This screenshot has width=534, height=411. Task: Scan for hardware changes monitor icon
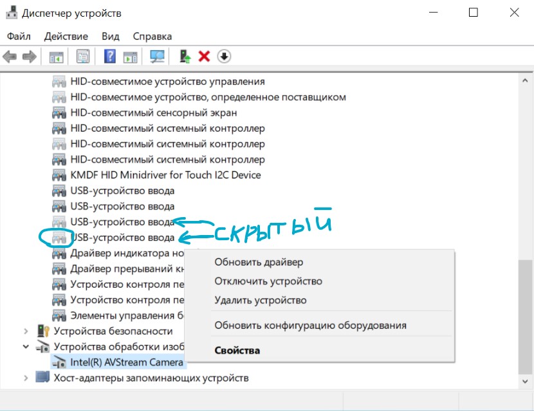click(x=157, y=57)
